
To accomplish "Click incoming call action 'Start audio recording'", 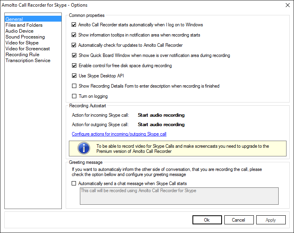I will pyautogui.click(x=161, y=115).
